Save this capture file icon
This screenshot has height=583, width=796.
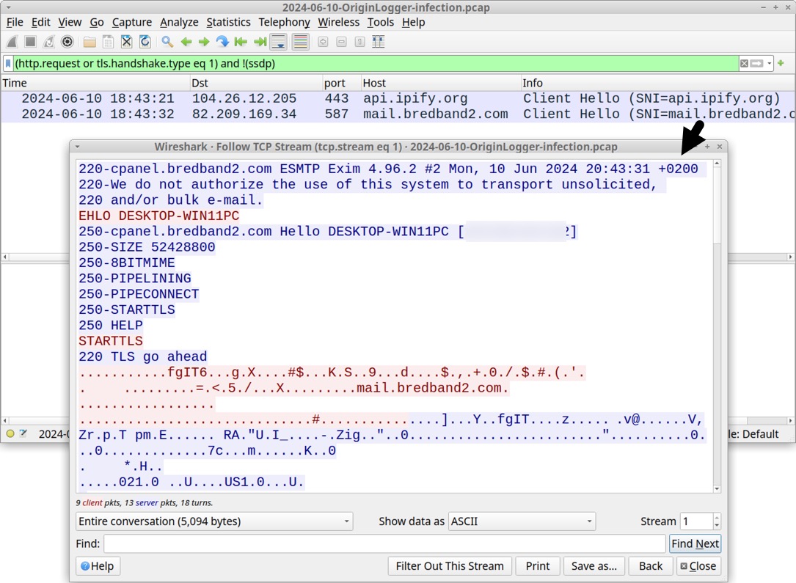[x=108, y=42]
